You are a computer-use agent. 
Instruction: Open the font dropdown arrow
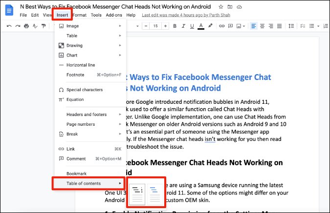(137, 26)
